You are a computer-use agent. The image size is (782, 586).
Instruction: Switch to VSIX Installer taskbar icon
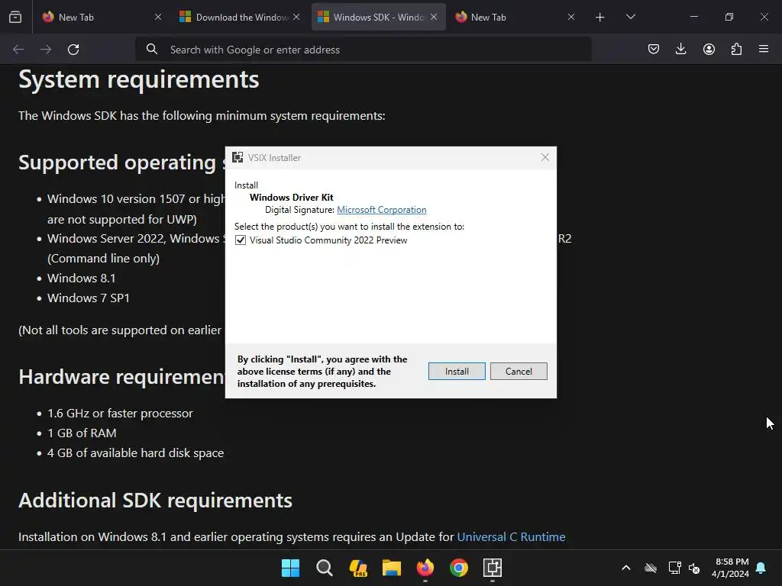pyautogui.click(x=493, y=568)
